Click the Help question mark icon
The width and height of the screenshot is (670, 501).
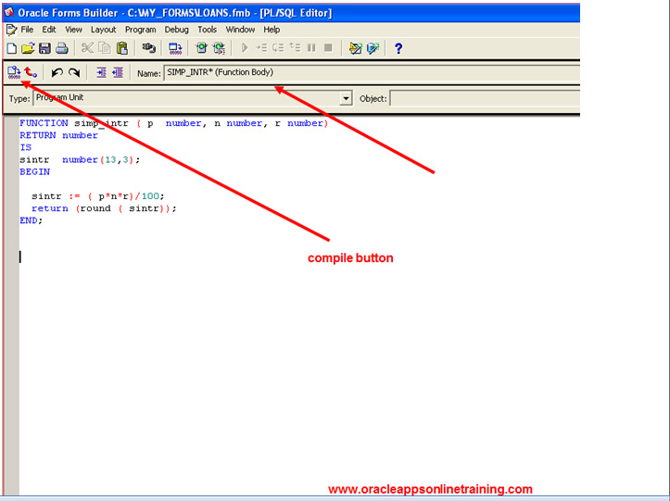click(x=398, y=48)
